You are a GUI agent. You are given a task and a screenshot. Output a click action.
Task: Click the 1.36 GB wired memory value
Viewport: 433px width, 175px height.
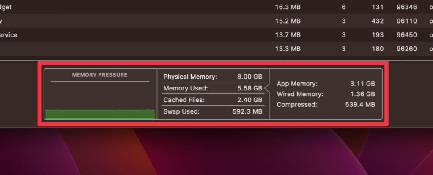pyautogui.click(x=362, y=94)
